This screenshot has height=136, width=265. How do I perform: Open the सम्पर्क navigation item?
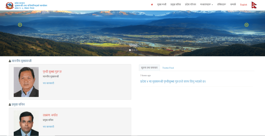[233, 5]
